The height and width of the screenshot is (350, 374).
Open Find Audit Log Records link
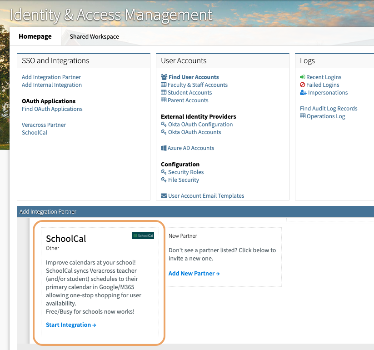tap(329, 108)
